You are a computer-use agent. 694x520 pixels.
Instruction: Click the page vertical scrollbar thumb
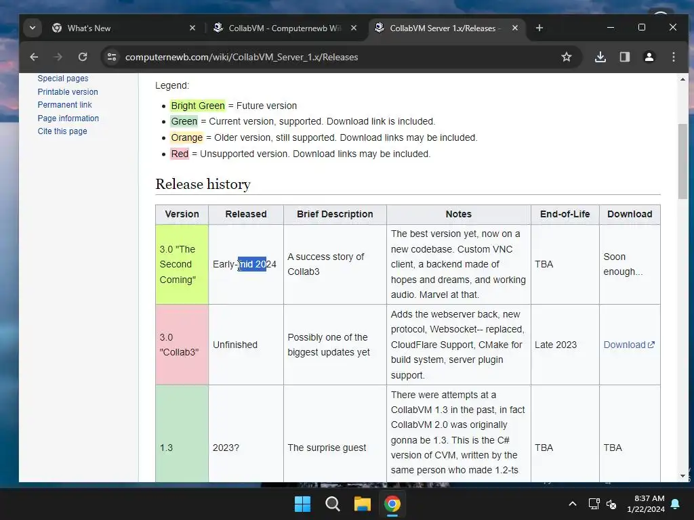682,161
